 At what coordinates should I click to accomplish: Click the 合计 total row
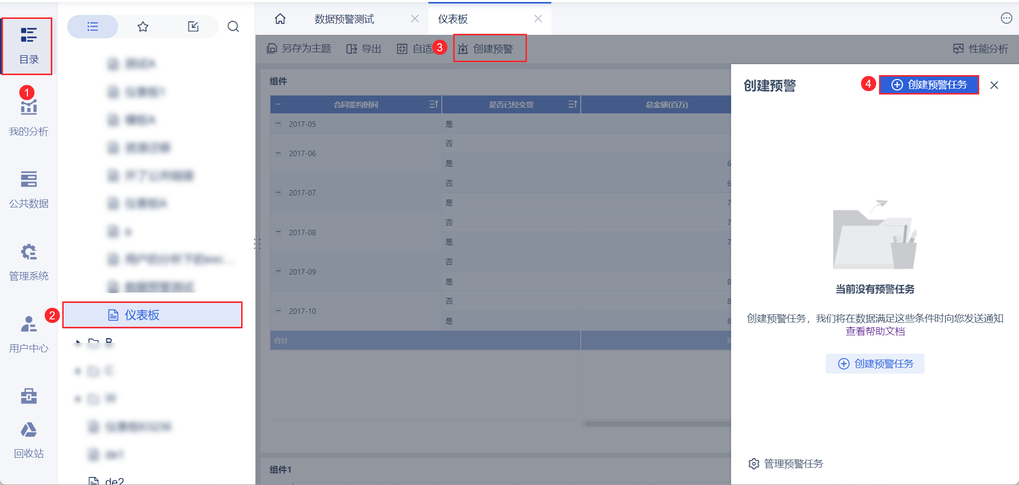[501, 341]
